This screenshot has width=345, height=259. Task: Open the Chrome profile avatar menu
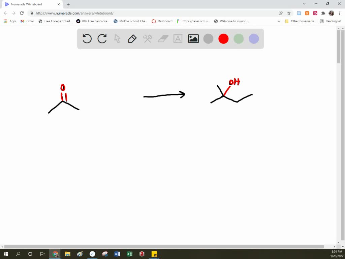pyautogui.click(x=331, y=13)
